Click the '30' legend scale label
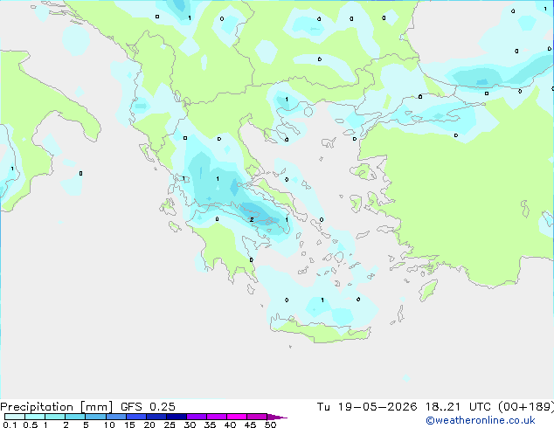 click(190, 425)
